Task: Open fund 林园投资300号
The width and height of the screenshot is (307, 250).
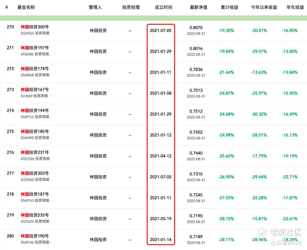Action: pos(35,27)
